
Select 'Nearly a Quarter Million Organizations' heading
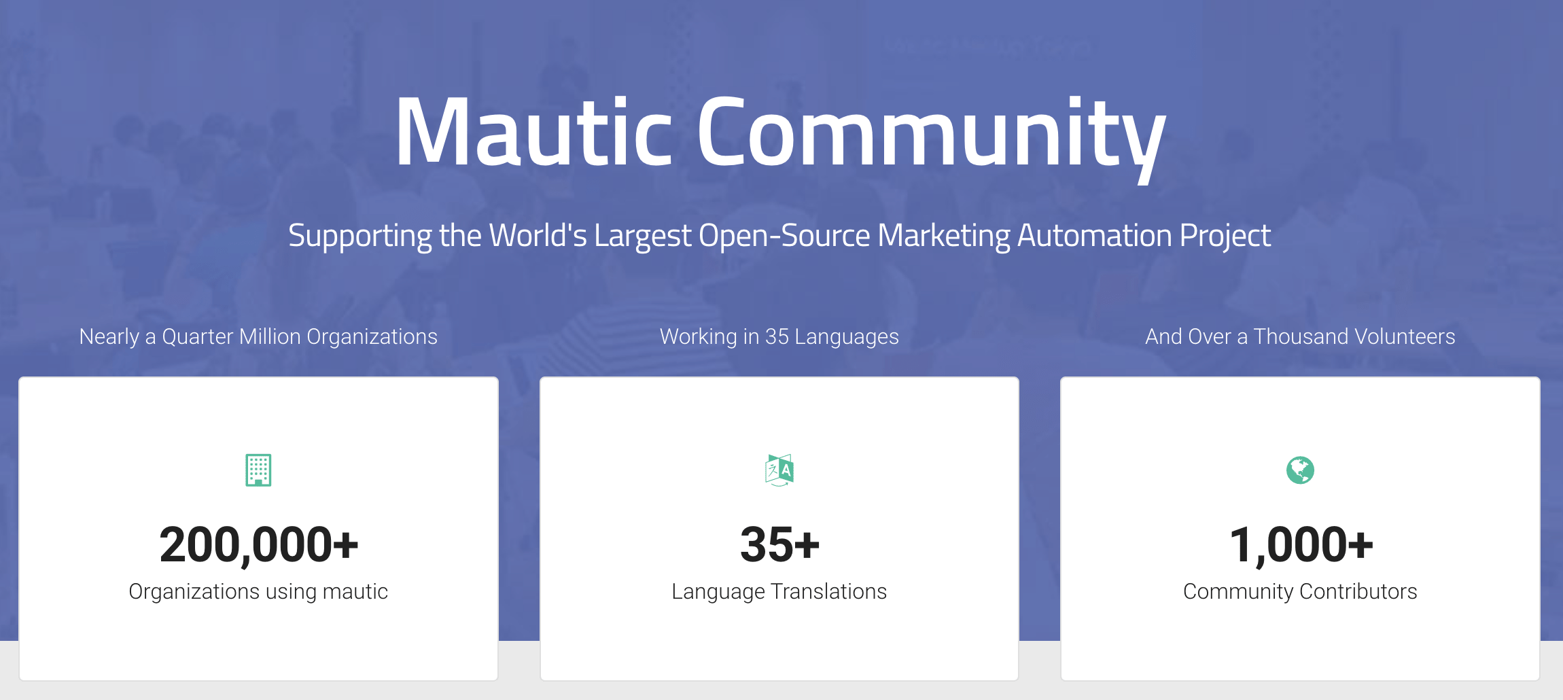click(x=258, y=336)
